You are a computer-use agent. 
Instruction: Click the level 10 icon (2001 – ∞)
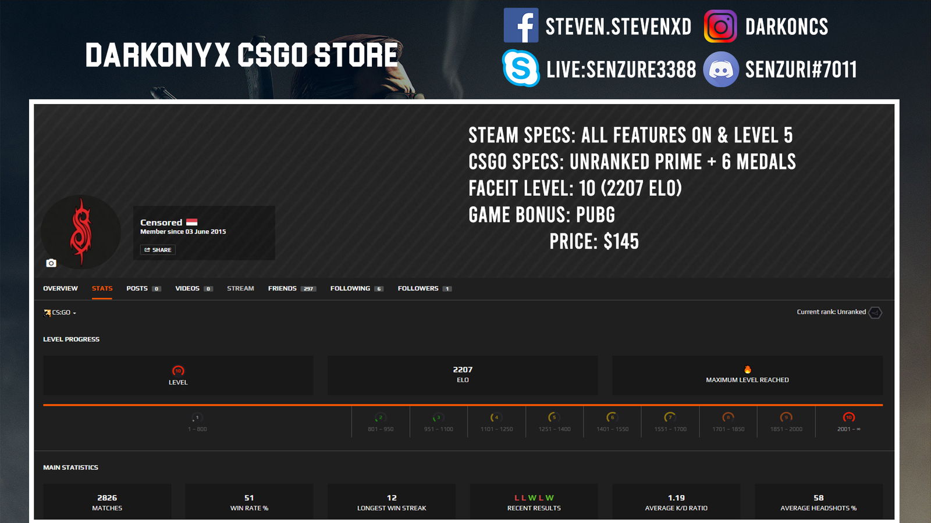849,417
